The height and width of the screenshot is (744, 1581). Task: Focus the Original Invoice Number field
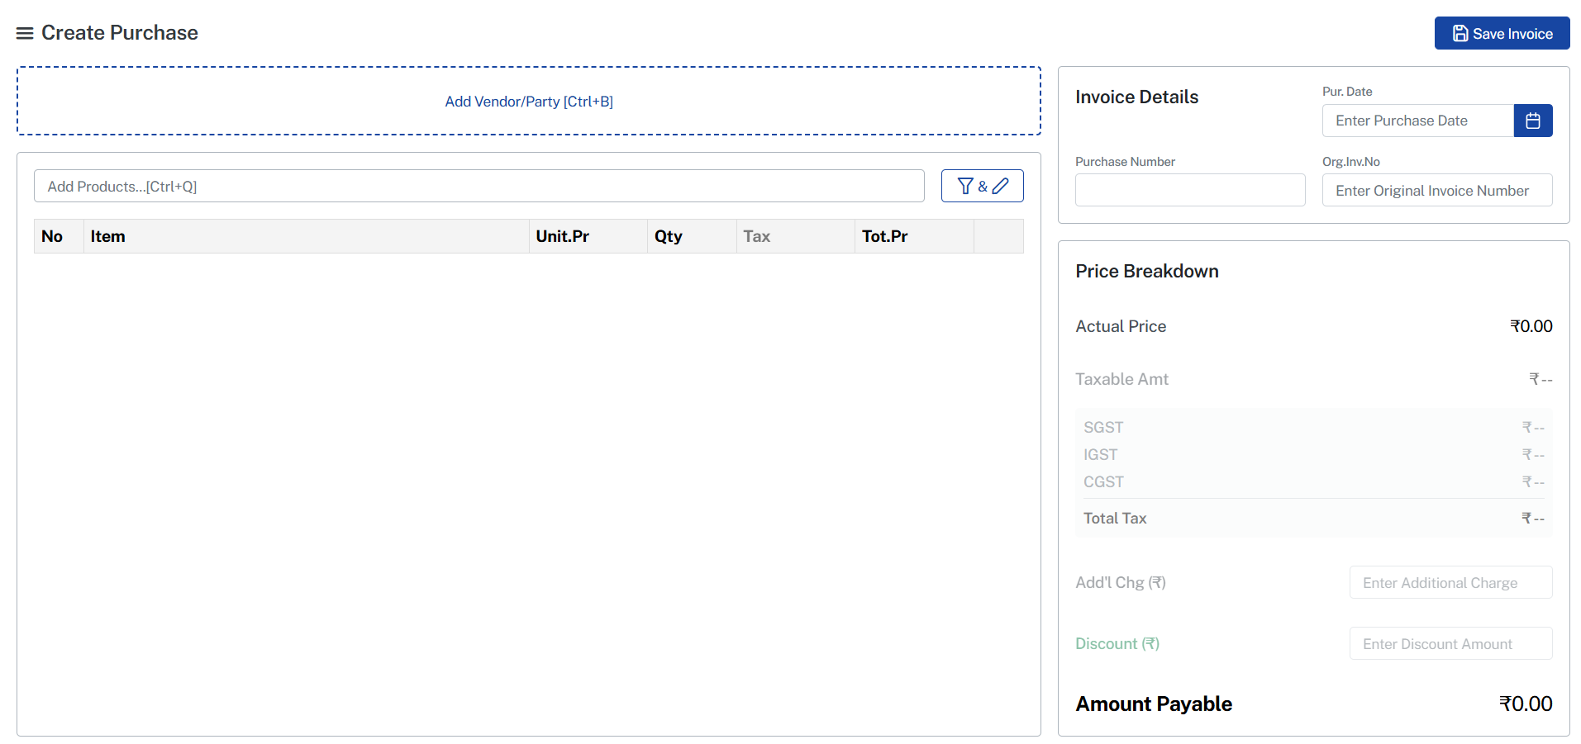click(x=1437, y=190)
